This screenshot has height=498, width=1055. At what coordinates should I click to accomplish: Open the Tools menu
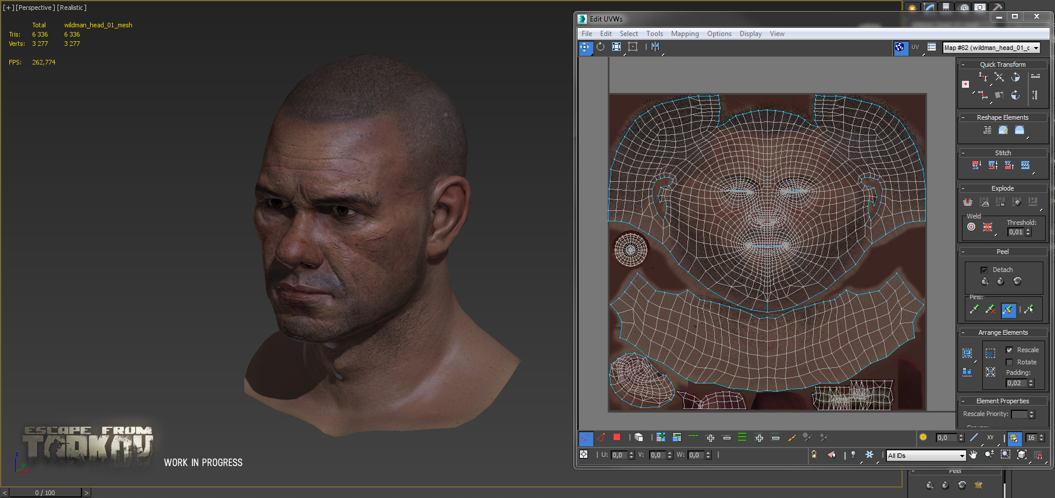pos(654,34)
